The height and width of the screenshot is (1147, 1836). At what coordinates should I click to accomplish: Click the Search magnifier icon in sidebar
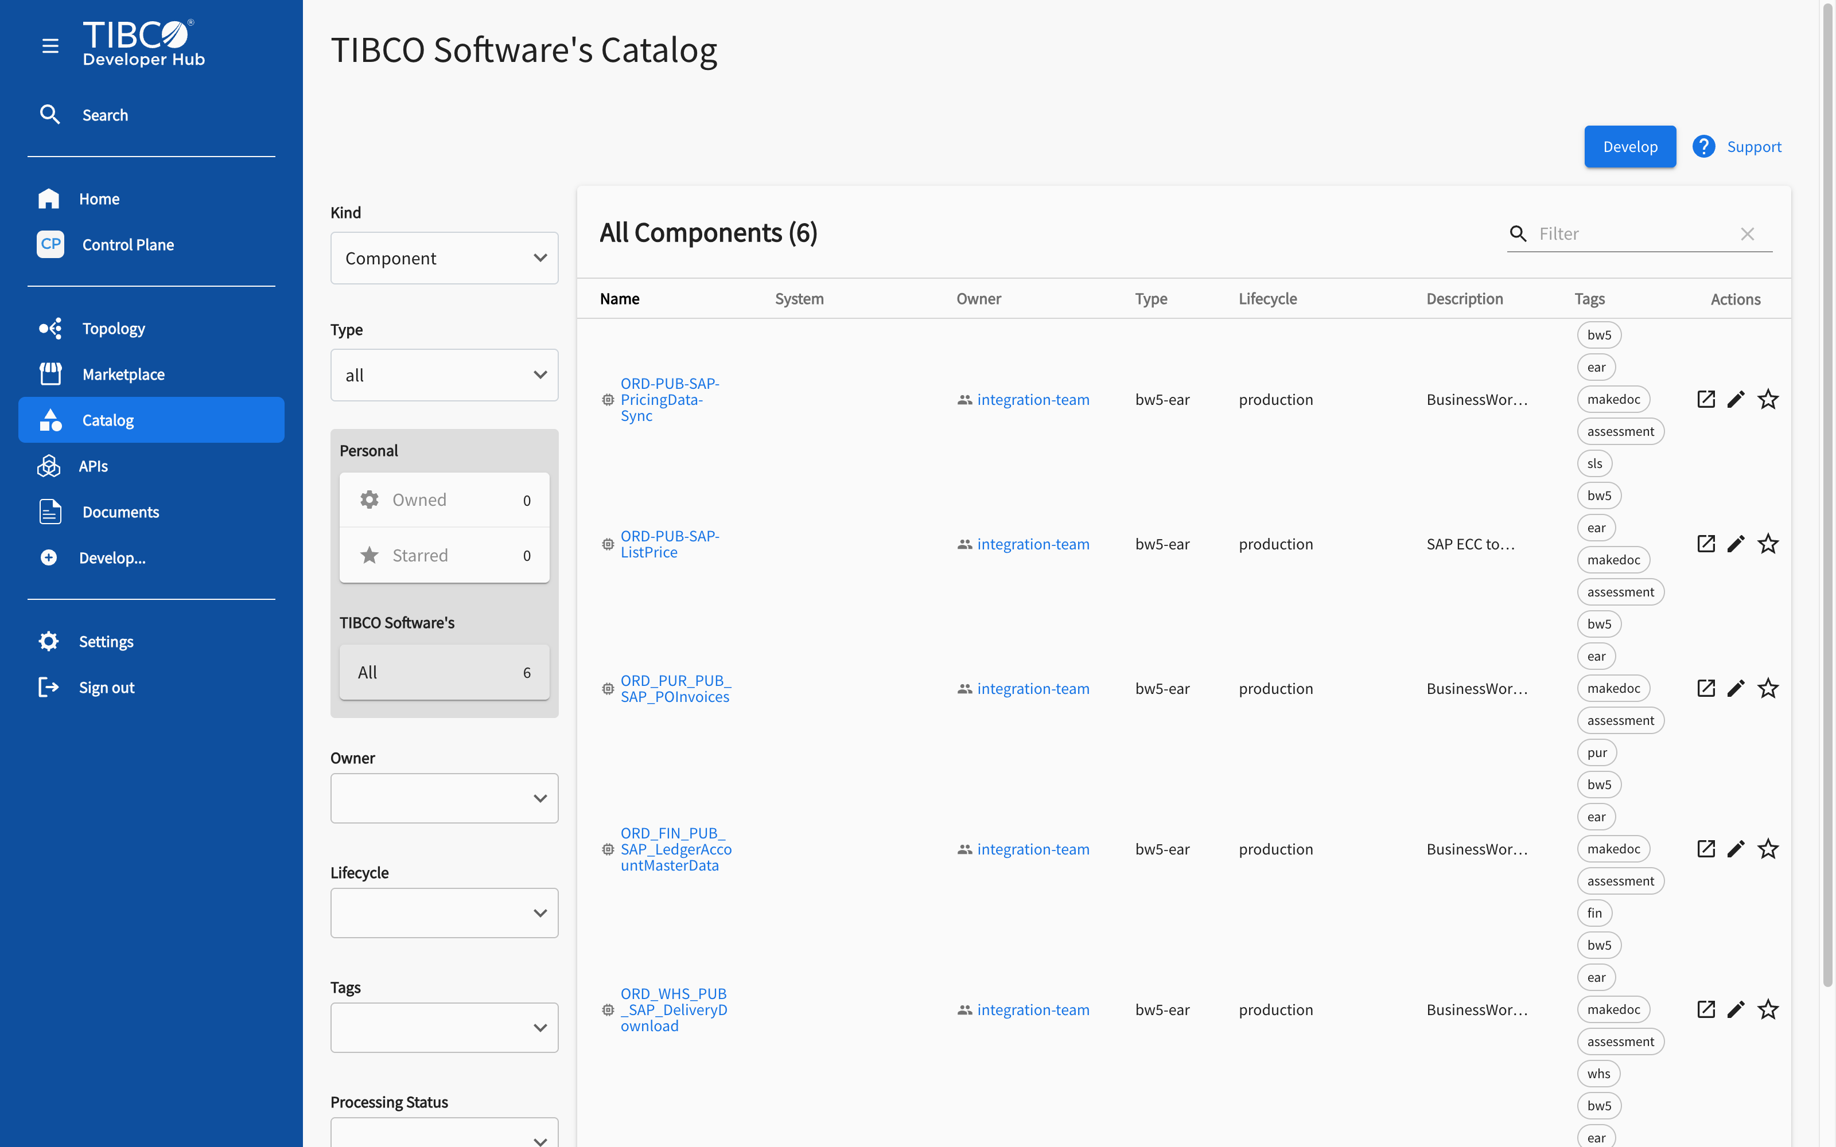(x=50, y=115)
